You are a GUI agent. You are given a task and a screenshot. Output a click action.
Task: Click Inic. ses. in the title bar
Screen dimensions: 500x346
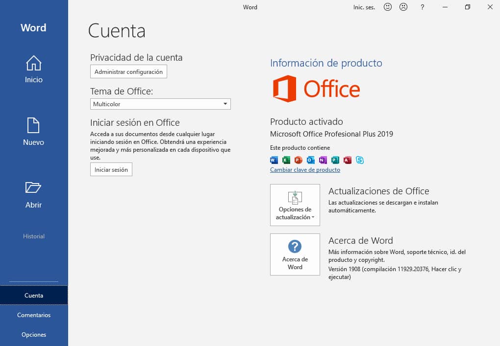click(364, 7)
